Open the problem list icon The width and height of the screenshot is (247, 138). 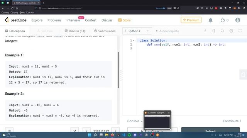(x=9, y=130)
